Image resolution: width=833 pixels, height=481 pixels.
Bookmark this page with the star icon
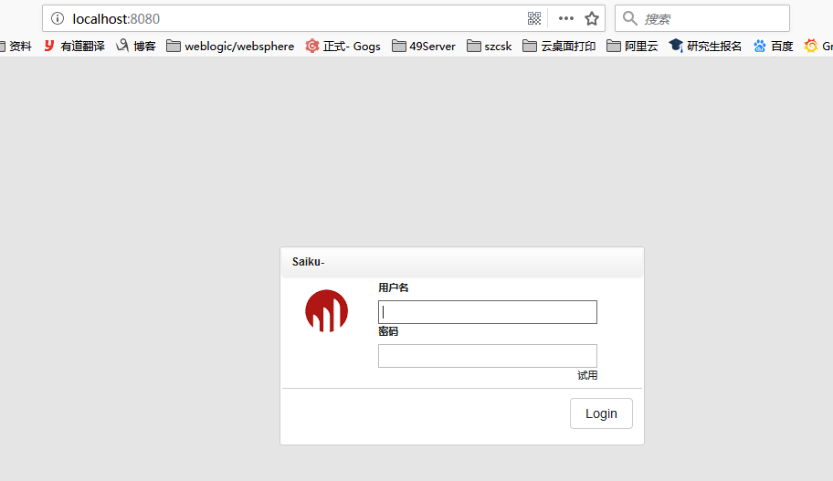[x=592, y=18]
